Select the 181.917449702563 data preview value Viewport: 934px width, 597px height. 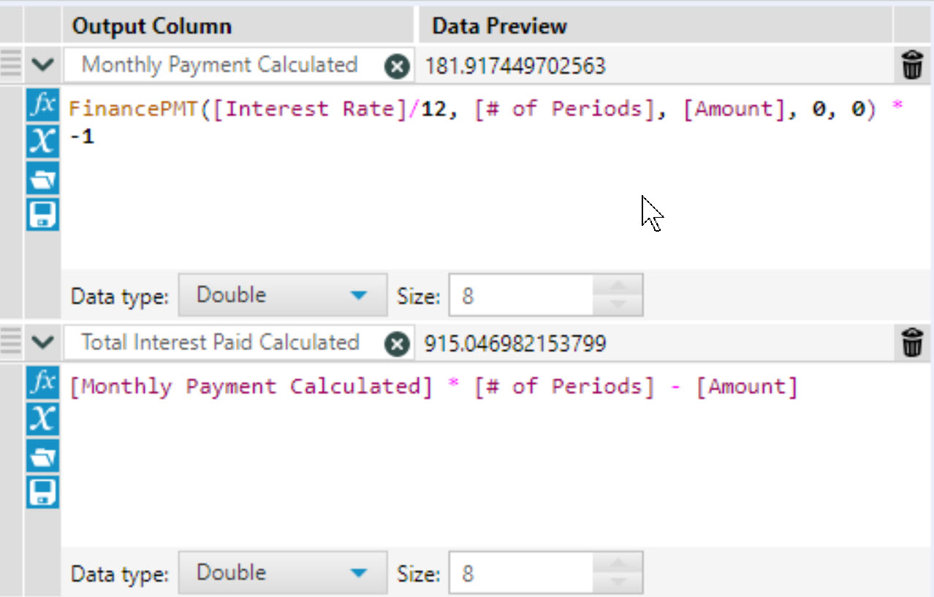512,64
